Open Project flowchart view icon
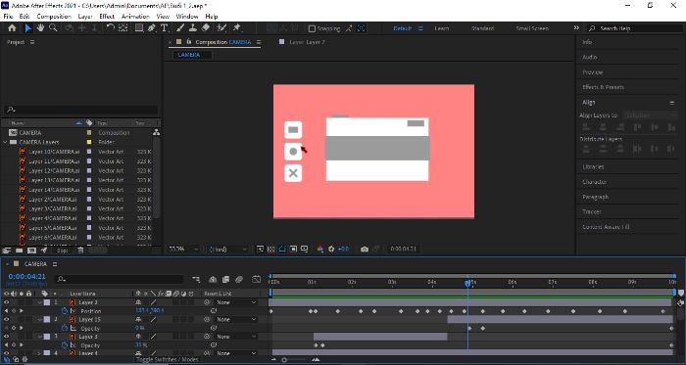The height and width of the screenshot is (365, 686). pos(156,132)
